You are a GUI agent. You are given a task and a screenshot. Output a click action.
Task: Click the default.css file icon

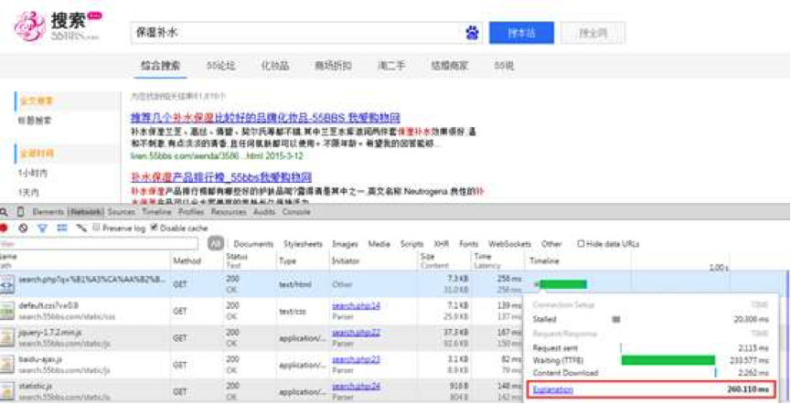(x=7, y=311)
